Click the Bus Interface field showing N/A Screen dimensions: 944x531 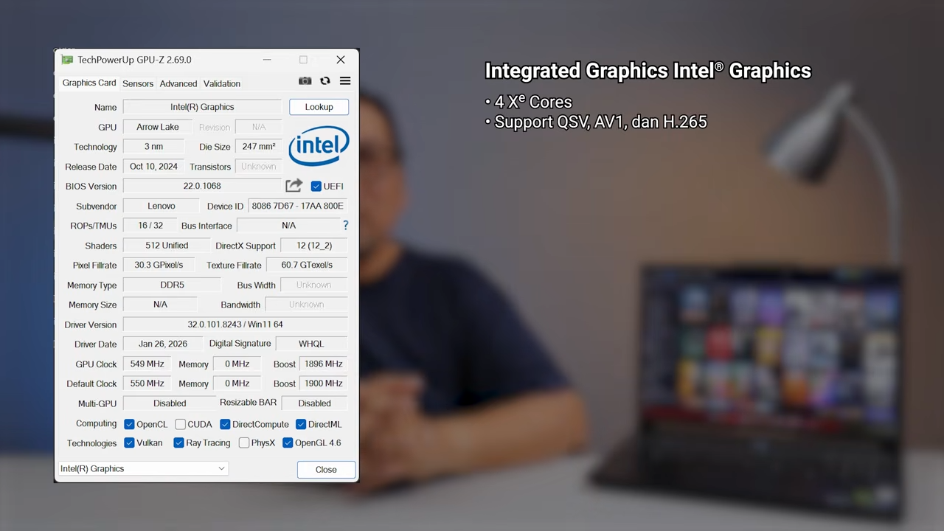tap(288, 226)
